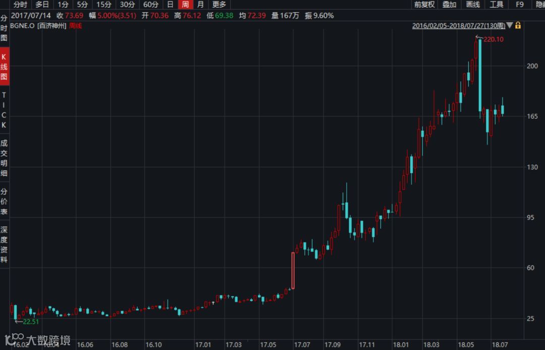Click the 18.07 time axis label
Screen dimensions: 545x350
click(x=500, y=345)
